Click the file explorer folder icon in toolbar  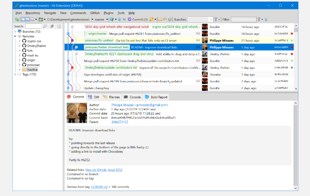pyautogui.click(x=160, y=19)
